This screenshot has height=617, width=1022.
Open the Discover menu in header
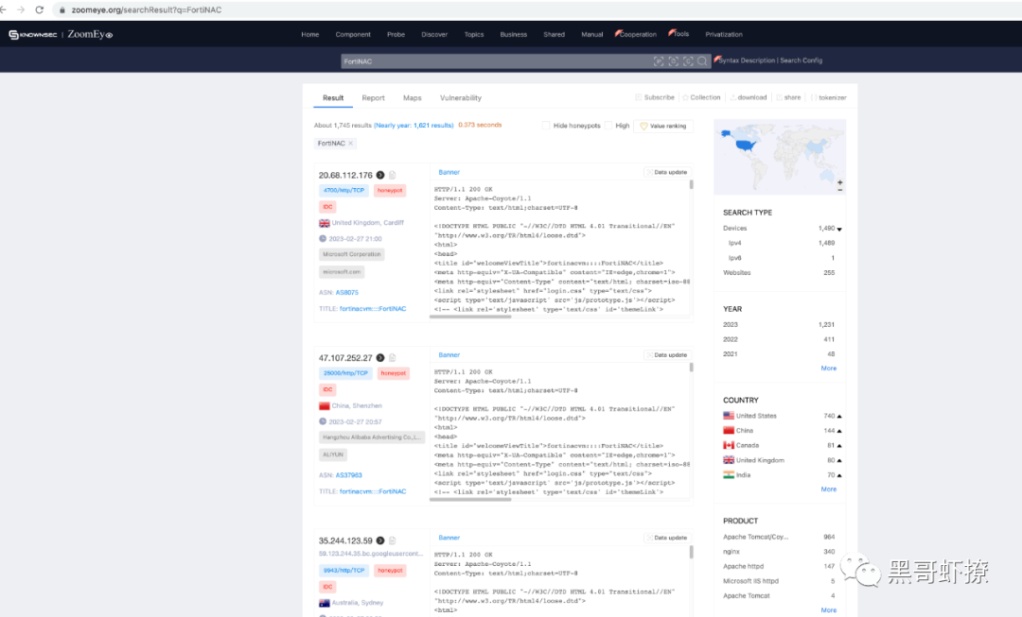(434, 35)
